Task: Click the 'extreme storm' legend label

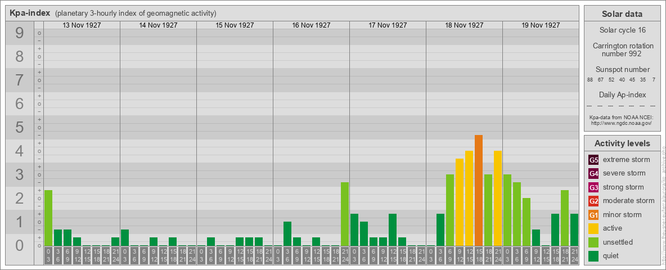Action: pyautogui.click(x=626, y=160)
